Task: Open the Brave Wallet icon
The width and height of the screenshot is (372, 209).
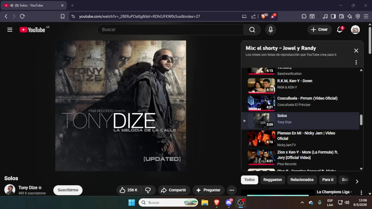Action: tap(341, 17)
